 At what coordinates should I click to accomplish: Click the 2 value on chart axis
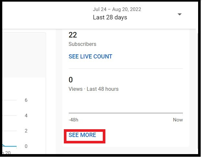point(26,131)
